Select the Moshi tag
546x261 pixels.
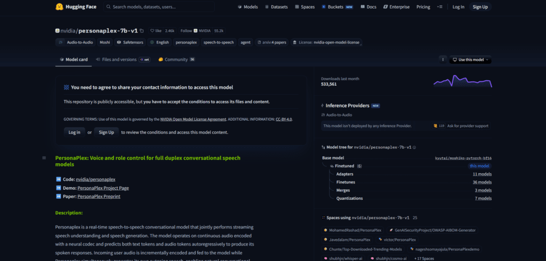point(105,43)
